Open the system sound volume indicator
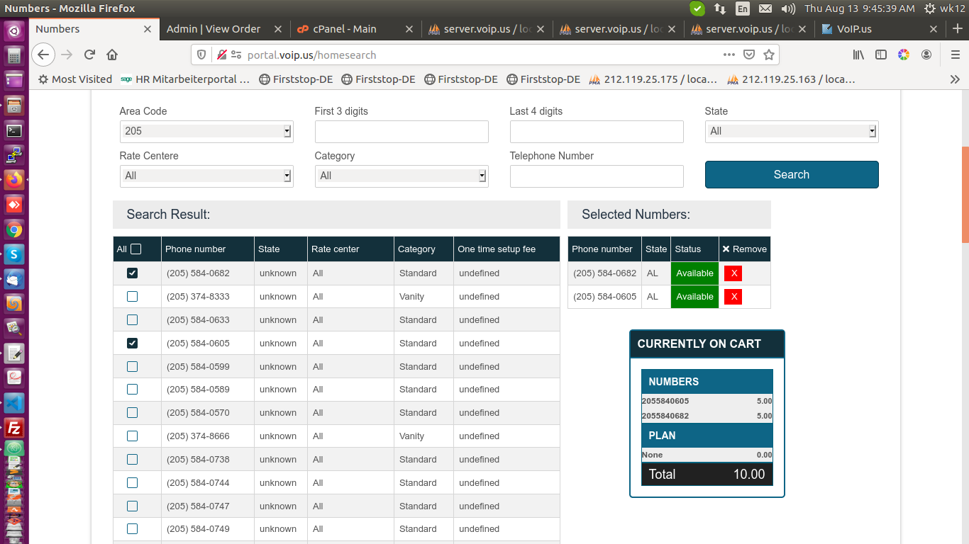This screenshot has width=969, height=544. 787,8
